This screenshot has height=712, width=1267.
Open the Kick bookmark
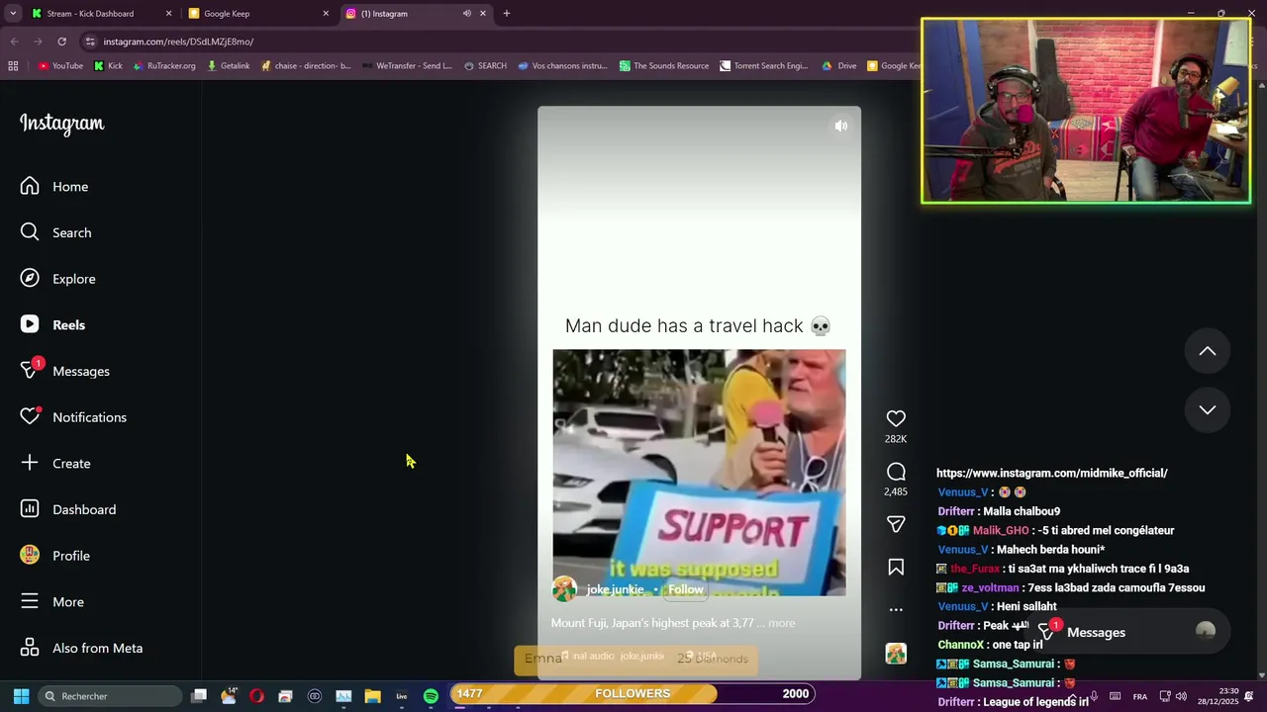pyautogui.click(x=108, y=65)
